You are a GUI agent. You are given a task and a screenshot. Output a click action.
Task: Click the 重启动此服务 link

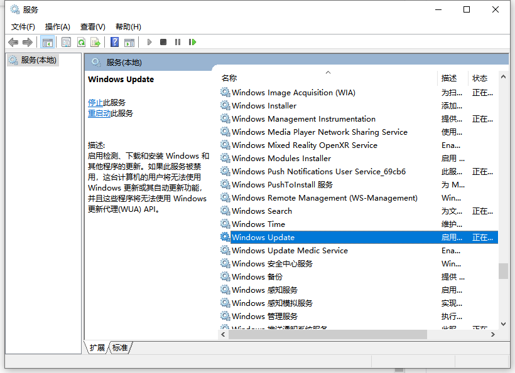tap(107, 113)
